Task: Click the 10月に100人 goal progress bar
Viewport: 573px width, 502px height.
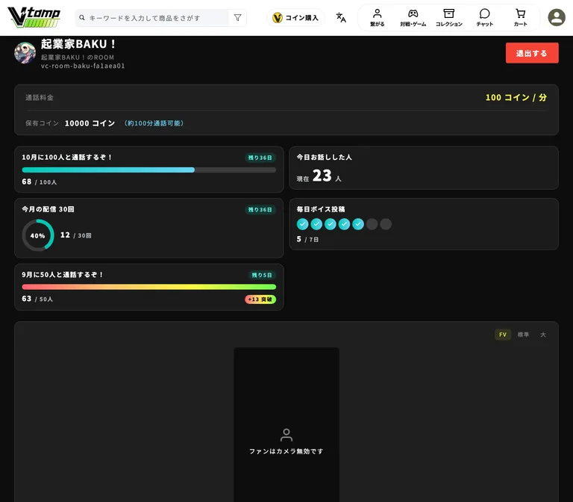Action: pos(148,170)
